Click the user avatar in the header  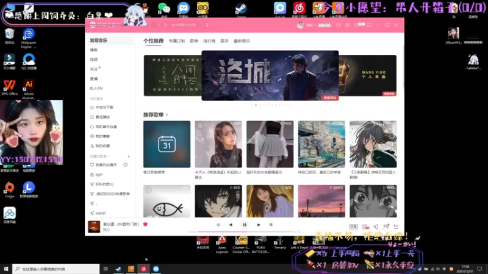coord(300,25)
